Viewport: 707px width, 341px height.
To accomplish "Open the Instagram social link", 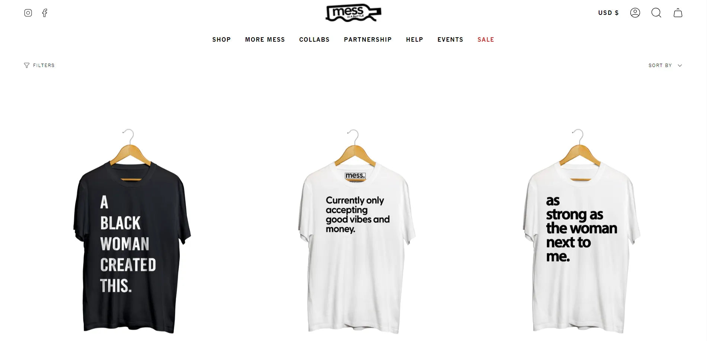I will pyautogui.click(x=28, y=13).
